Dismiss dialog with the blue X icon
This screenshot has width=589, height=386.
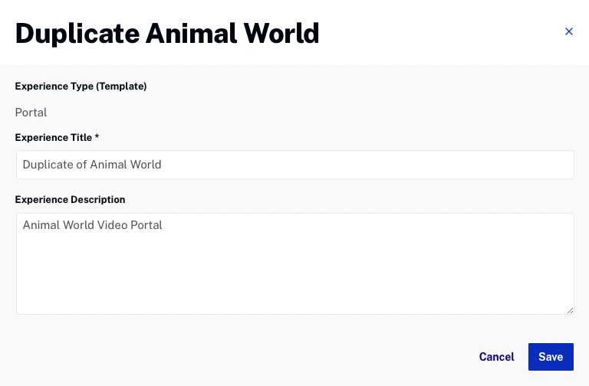(x=569, y=31)
